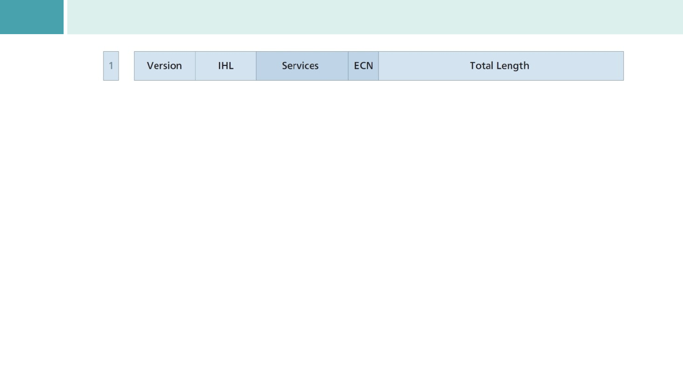683x384 pixels.
Task: Click the "ECN" text label
Action: coord(363,66)
